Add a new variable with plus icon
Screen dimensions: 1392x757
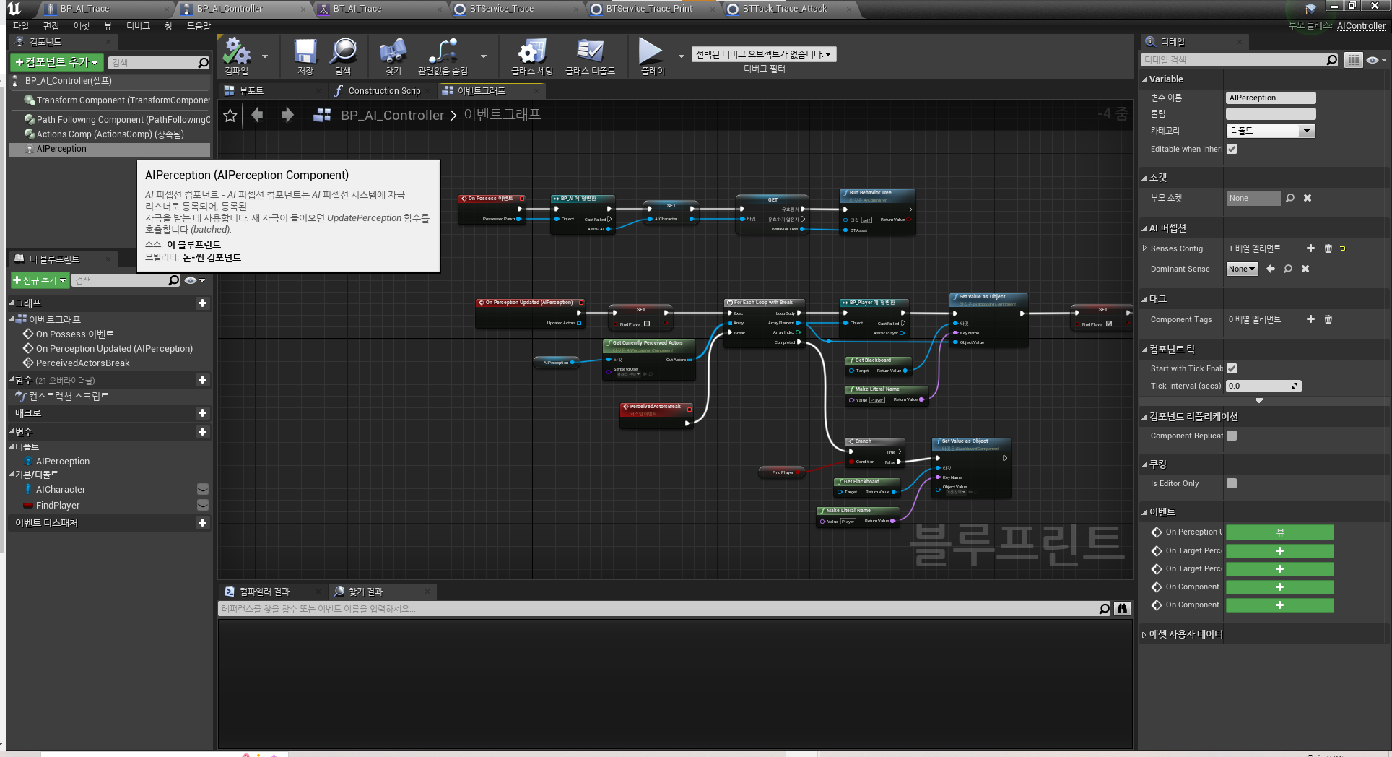click(x=202, y=432)
